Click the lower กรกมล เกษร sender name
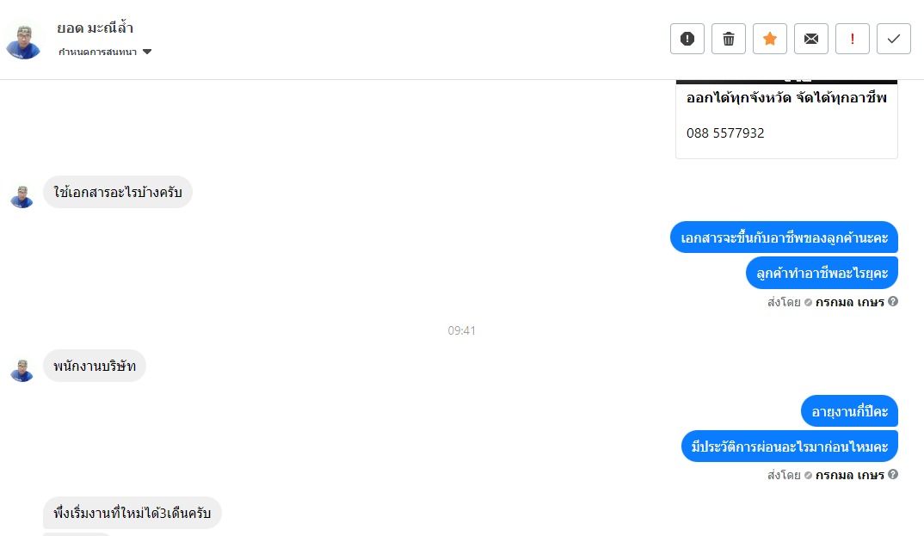The width and height of the screenshot is (924, 536). tap(850, 475)
